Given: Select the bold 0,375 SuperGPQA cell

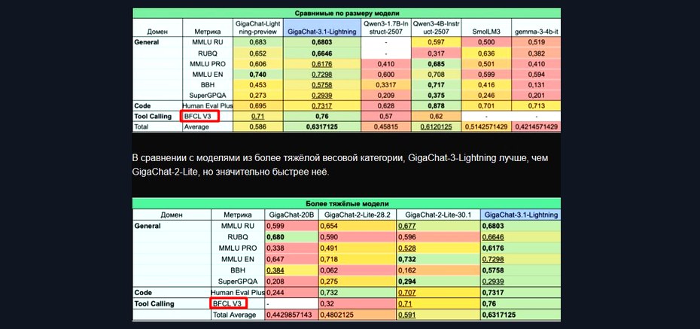Looking at the screenshot, I should click(x=436, y=96).
